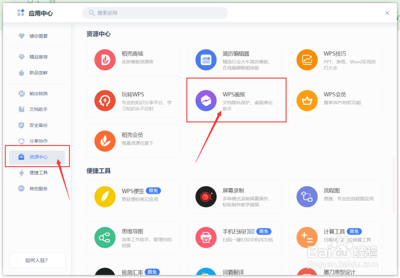Screen dimensions: 400x278
Task: Click the WPS便签 title text
Action: 133,191
